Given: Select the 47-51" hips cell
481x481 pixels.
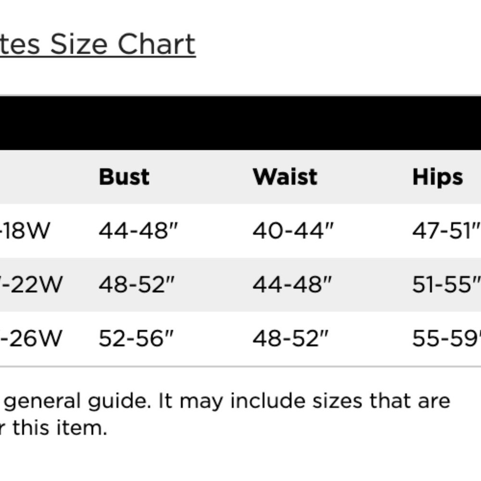Looking at the screenshot, I should [447, 231].
